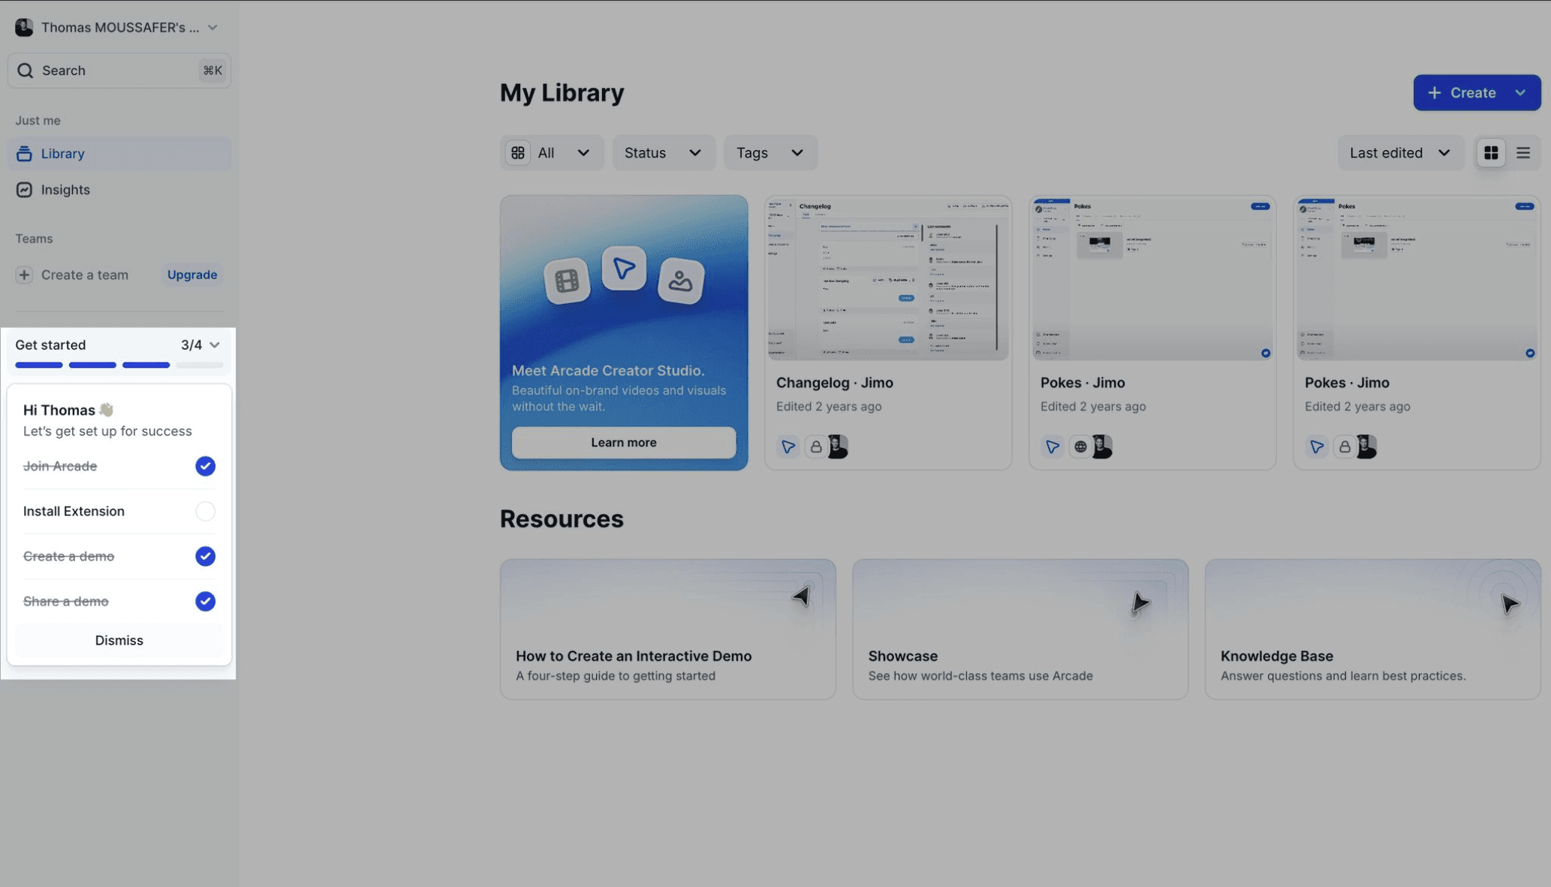Open Insights in the sidebar
This screenshot has height=887, width=1551.
[x=119, y=190]
